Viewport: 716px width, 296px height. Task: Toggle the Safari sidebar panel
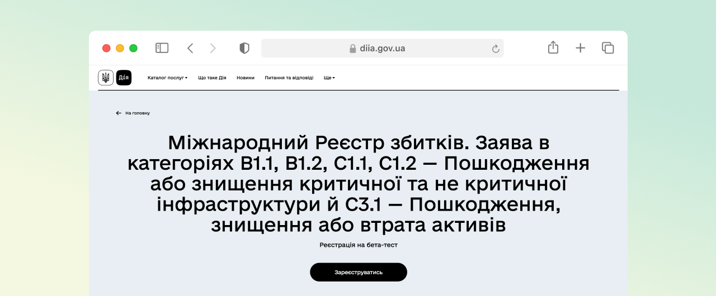162,48
